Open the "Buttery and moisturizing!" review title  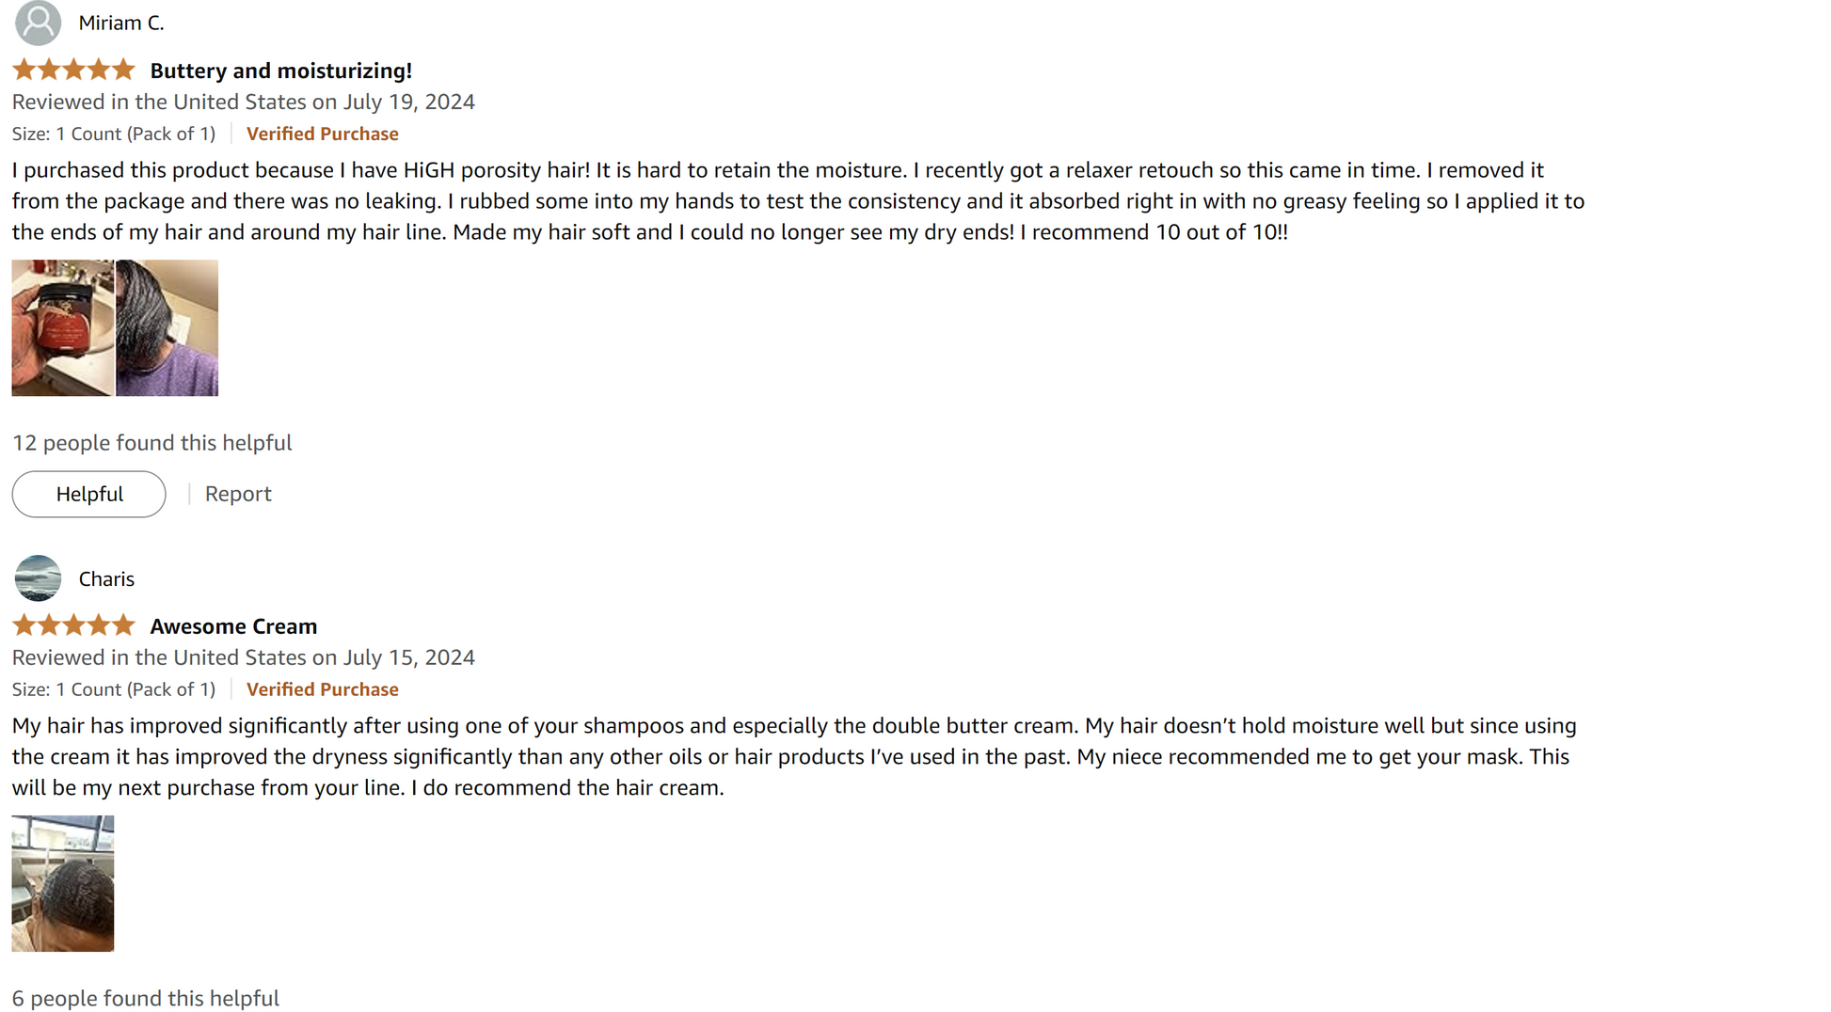[x=280, y=71]
